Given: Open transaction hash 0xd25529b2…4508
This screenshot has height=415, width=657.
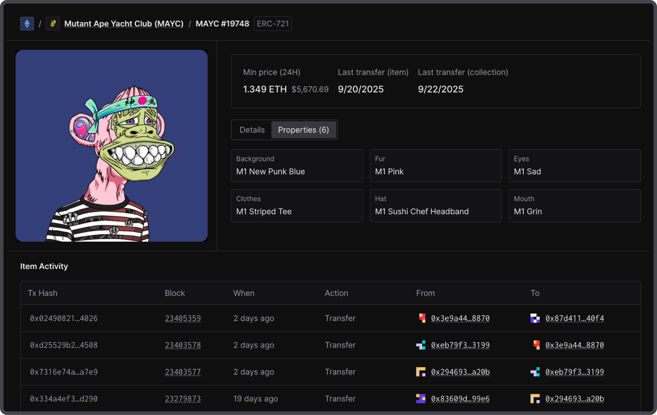Looking at the screenshot, I should pos(64,345).
